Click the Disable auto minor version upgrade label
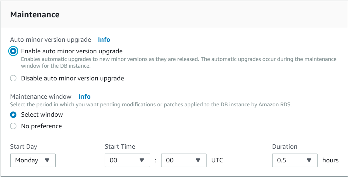This screenshot has width=348, height=177. coord(72,79)
